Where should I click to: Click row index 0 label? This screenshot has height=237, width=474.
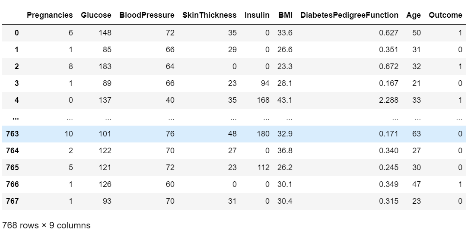16,33
